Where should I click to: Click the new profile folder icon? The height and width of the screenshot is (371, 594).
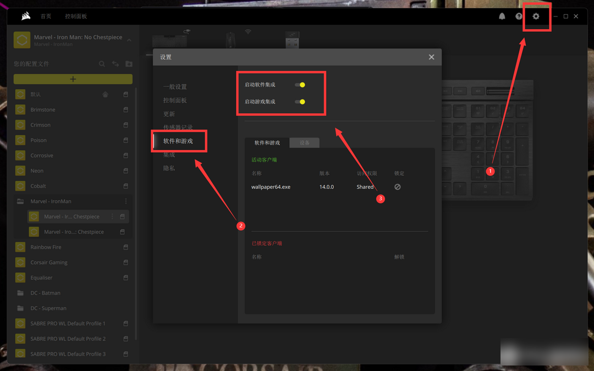[x=129, y=64]
